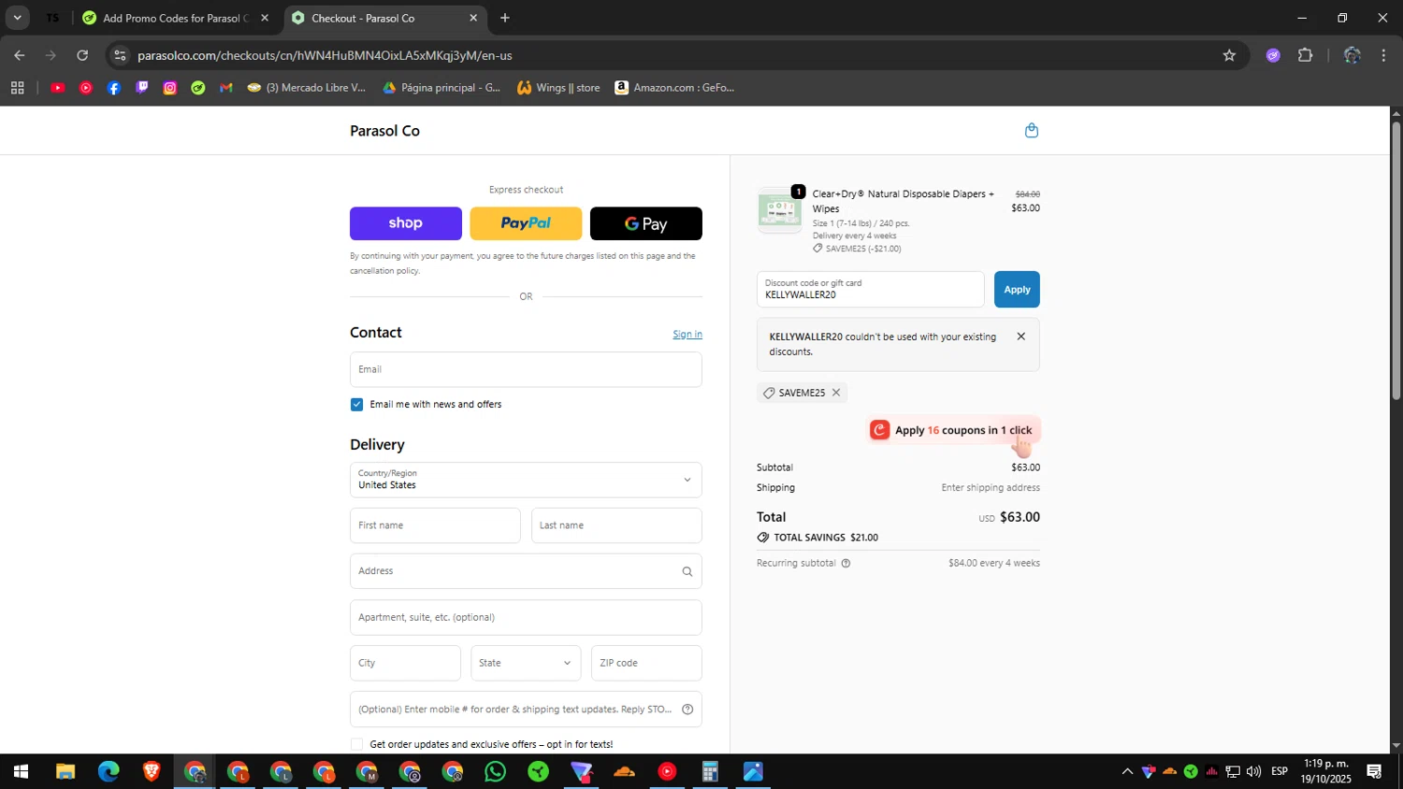Open the Instagram bookmark

170,88
